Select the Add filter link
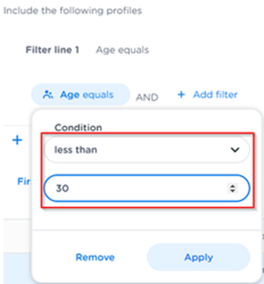264x284 pixels. pyautogui.click(x=215, y=94)
